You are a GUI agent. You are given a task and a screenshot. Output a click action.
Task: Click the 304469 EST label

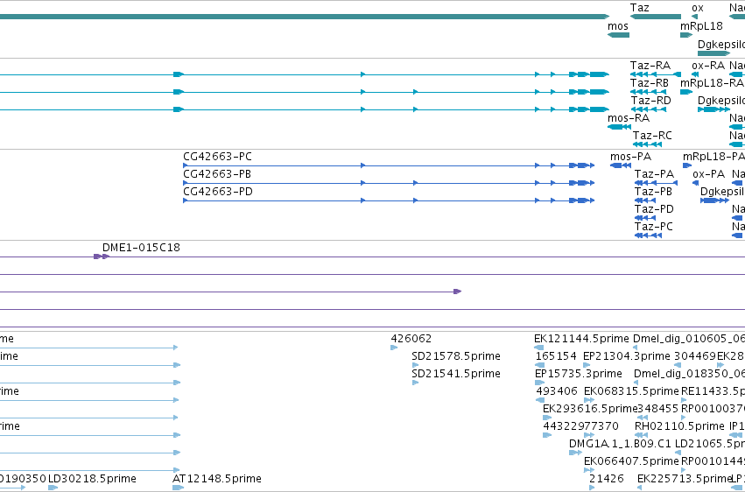pos(694,356)
